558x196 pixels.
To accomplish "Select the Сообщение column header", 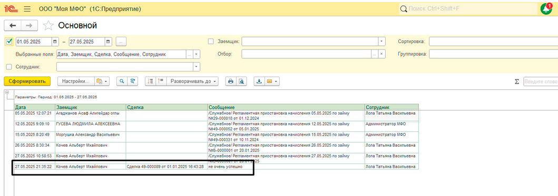I will [286, 107].
